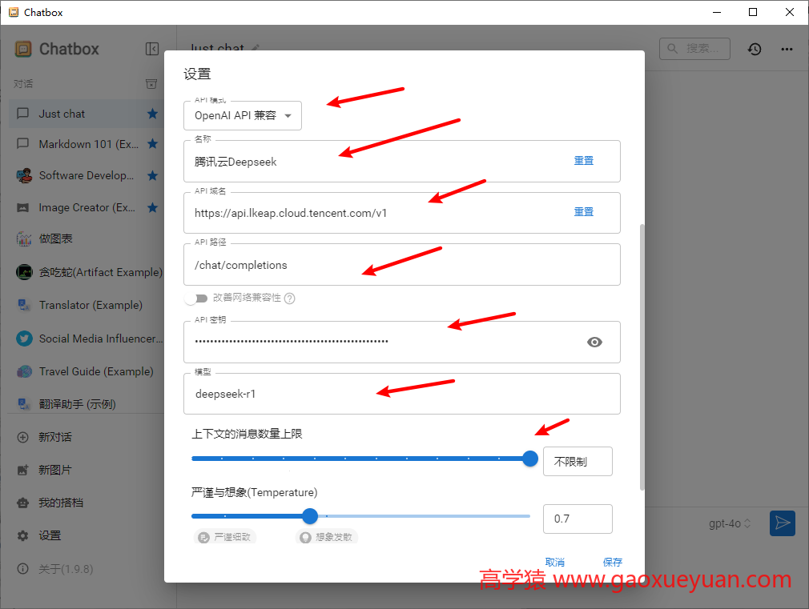Click the Chatbox logo icon
Image resolution: width=809 pixels, height=609 pixels.
[x=22, y=49]
